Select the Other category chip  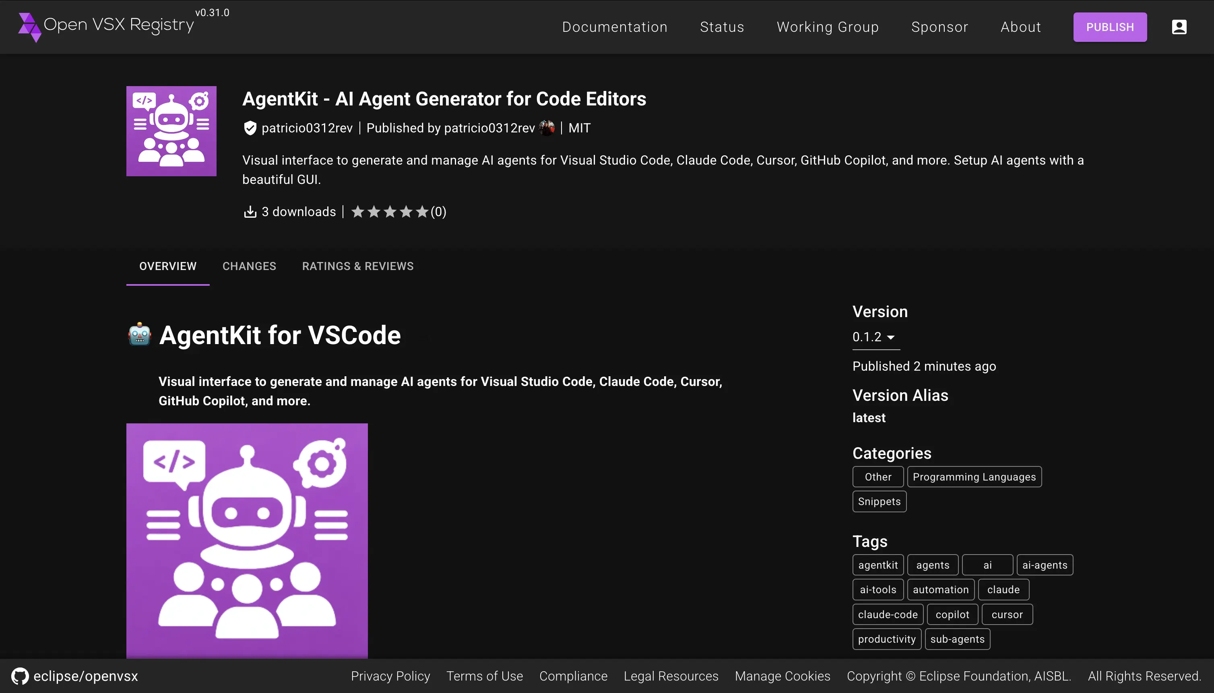pyautogui.click(x=878, y=477)
